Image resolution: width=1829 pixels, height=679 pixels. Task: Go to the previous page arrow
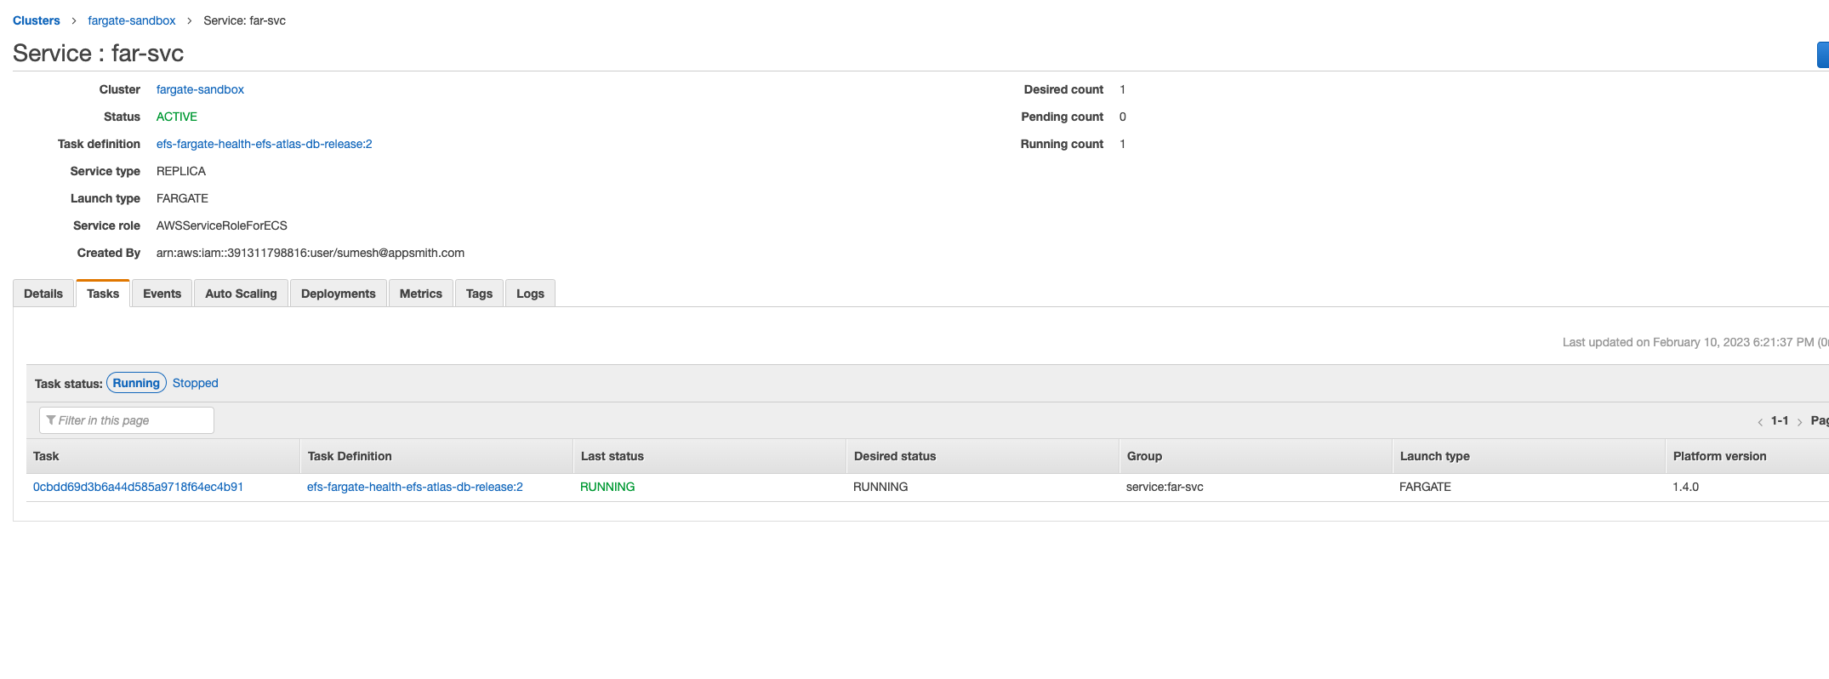pyautogui.click(x=1760, y=422)
